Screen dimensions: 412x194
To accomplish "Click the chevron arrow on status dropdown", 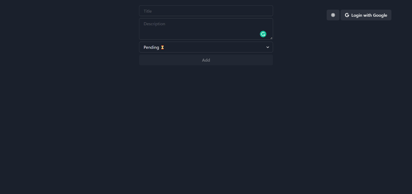I will [268, 47].
